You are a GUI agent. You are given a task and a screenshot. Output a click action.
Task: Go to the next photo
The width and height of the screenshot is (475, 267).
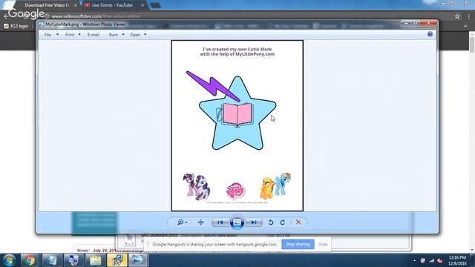pyautogui.click(x=254, y=222)
